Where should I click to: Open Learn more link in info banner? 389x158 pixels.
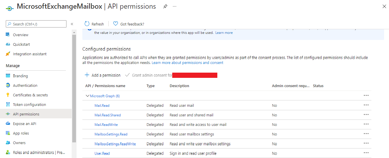(224, 33)
